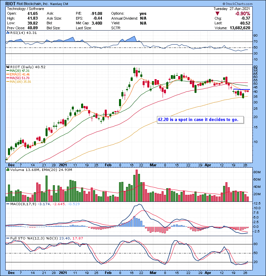Click the '2021' label on the price chart axis

coord(63,165)
